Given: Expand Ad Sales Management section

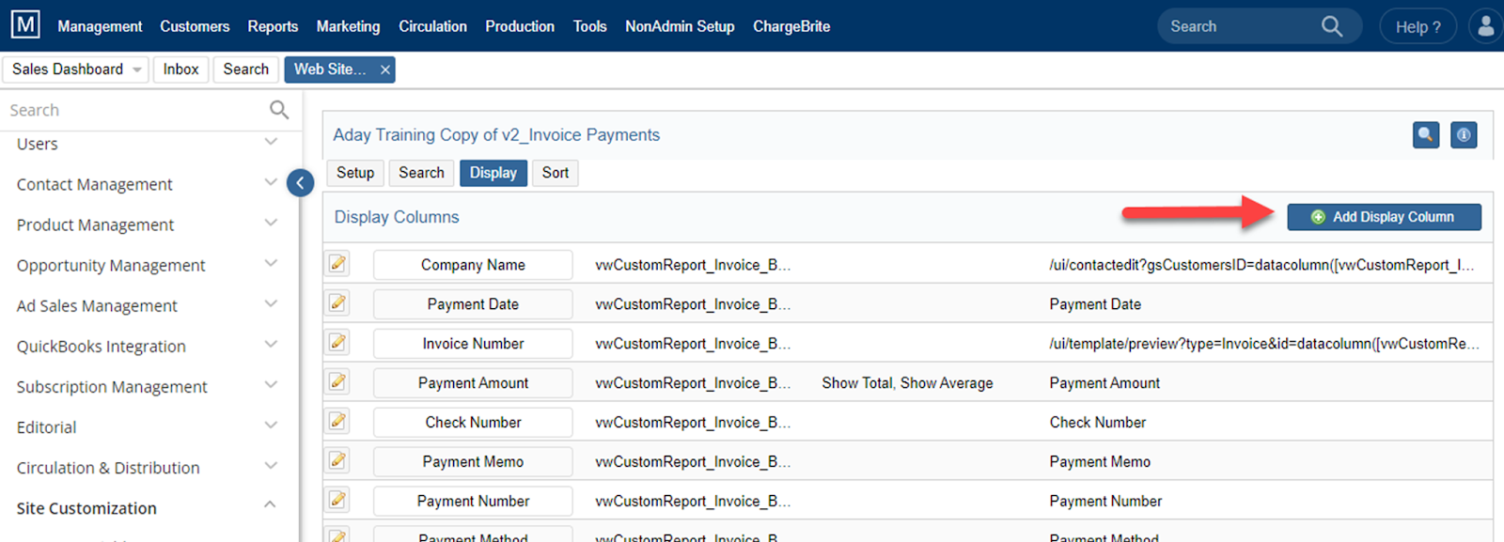Looking at the screenshot, I should (x=271, y=304).
